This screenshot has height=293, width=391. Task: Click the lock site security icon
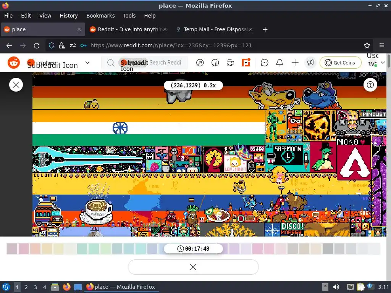pyautogui.click(x=61, y=45)
